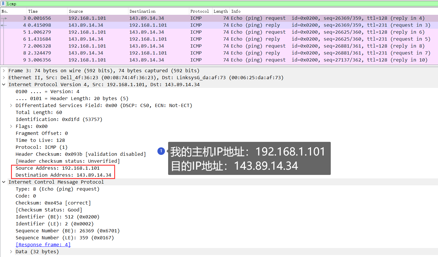438x257 pixels.
Task: Collapse the Internet Protocol Version 4 node
Action: pos(4,84)
